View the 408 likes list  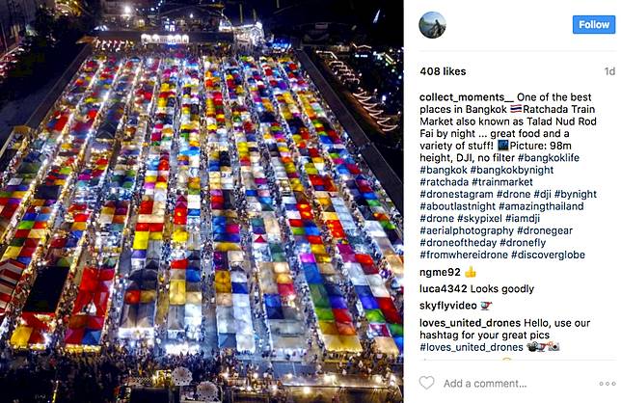(x=443, y=71)
